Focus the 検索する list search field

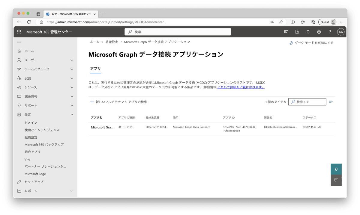coord(307,102)
